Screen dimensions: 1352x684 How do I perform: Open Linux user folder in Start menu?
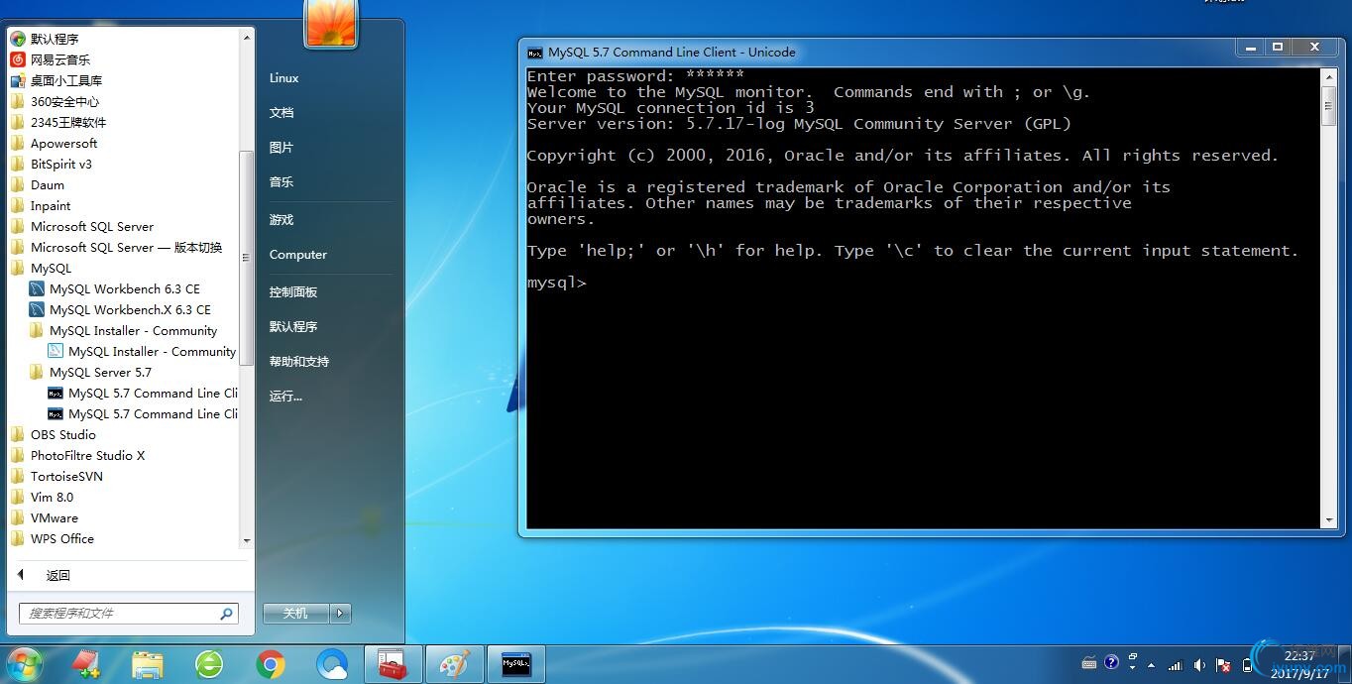[283, 78]
